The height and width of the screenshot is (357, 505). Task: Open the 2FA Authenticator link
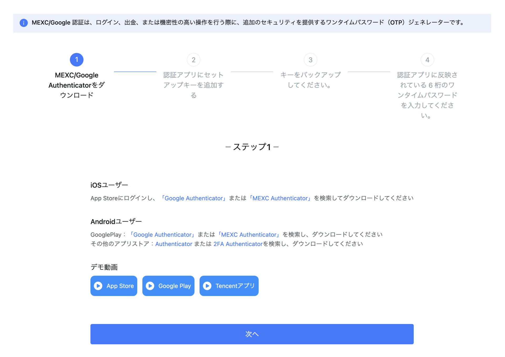(x=238, y=244)
